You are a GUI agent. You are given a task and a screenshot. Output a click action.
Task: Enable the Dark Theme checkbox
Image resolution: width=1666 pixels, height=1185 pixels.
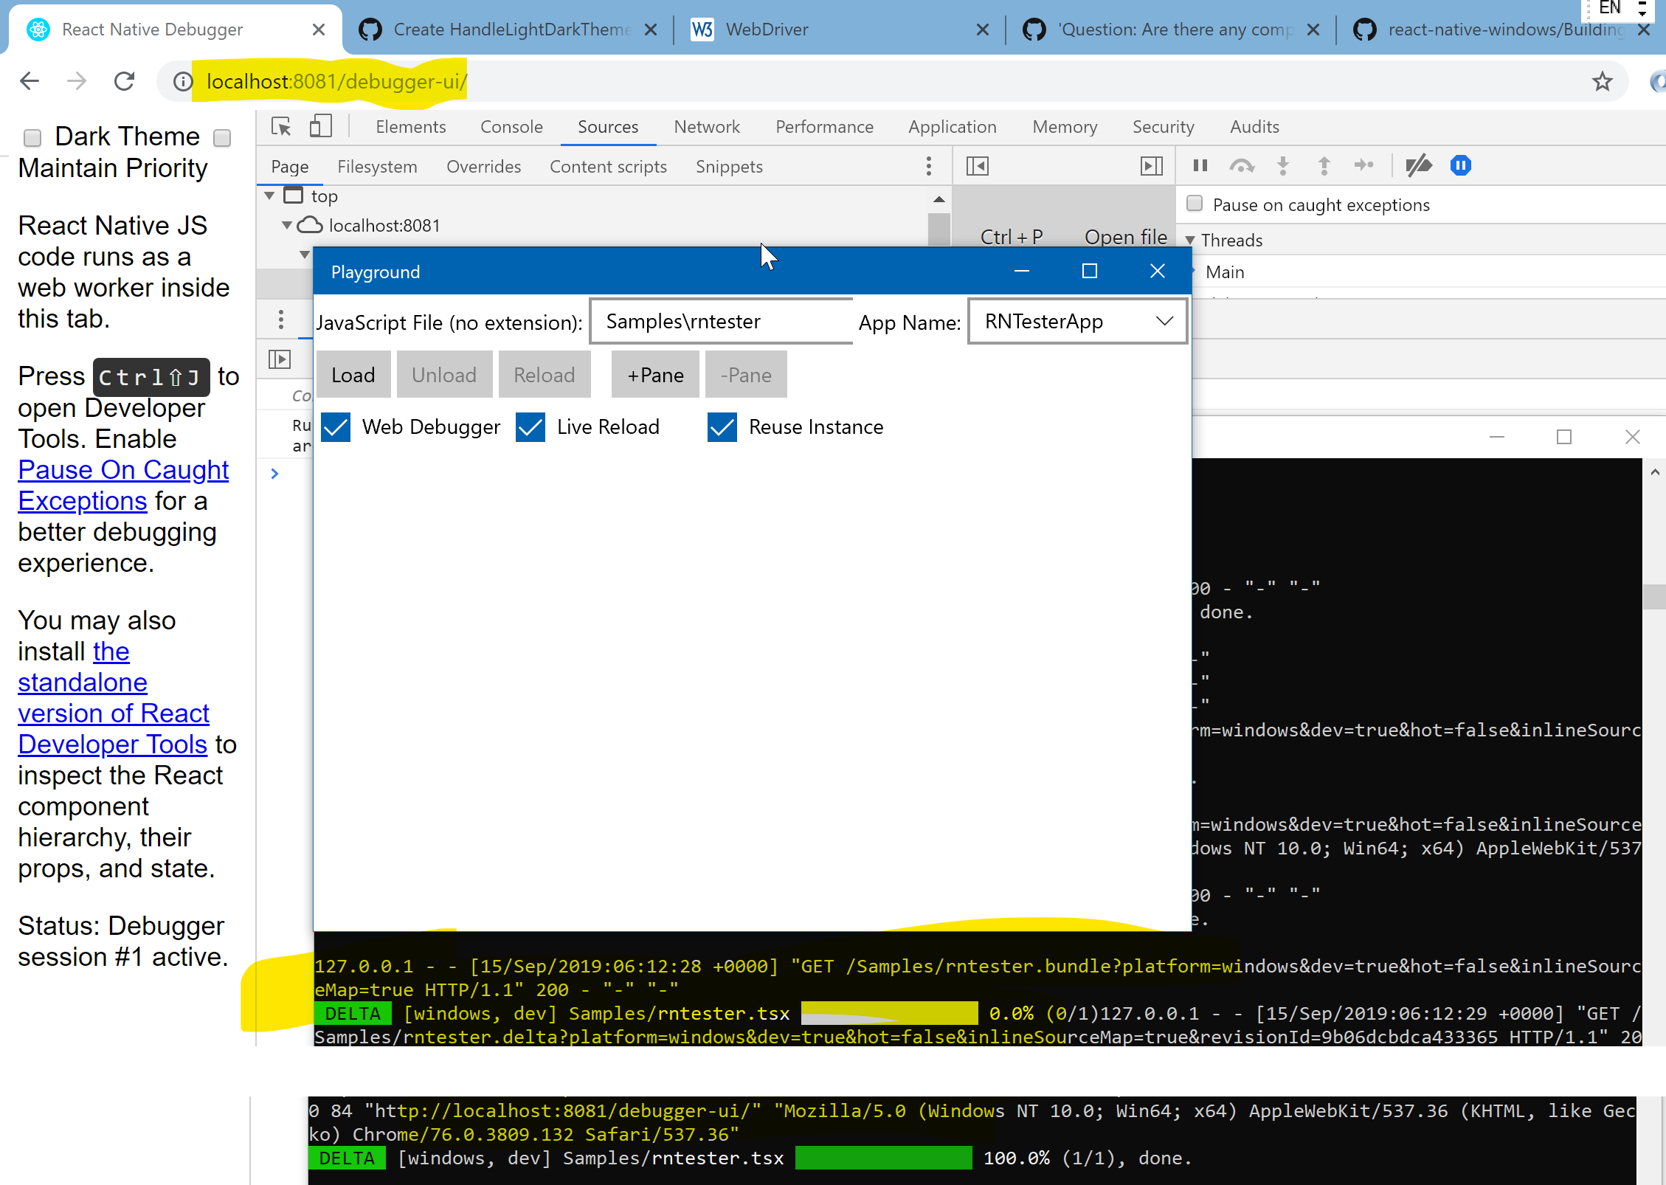click(32, 137)
